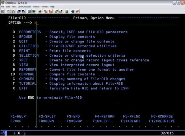
Task: Select option 6 SELECTION
Action: [26, 55]
